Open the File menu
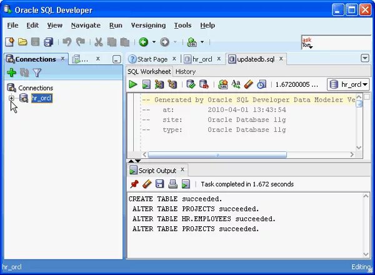 [12, 25]
